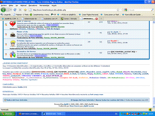Open the history dropdown beside the forward button
Screen dimensions: 155x116
pyautogui.click(x=11, y=10)
